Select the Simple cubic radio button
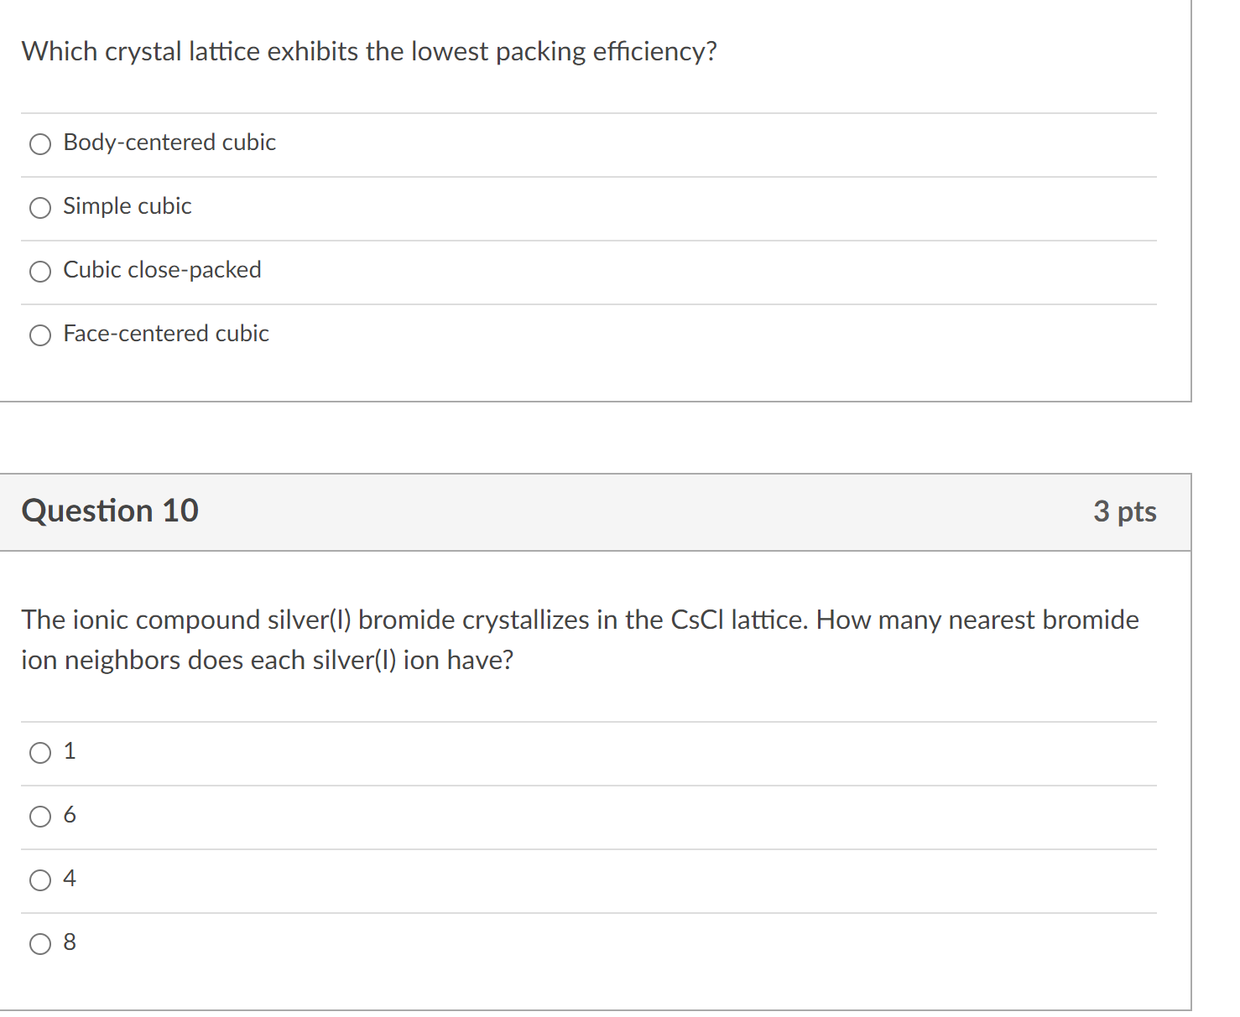The image size is (1240, 1017). tap(39, 207)
